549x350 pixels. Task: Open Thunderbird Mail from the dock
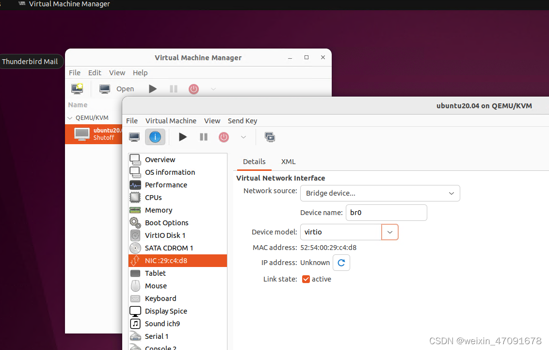pyautogui.click(x=31, y=61)
